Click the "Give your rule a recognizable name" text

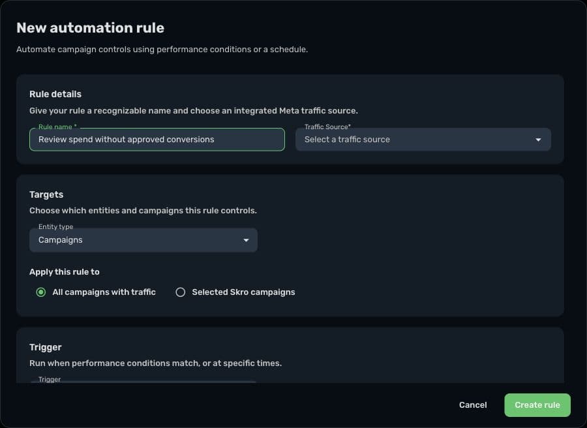point(194,110)
